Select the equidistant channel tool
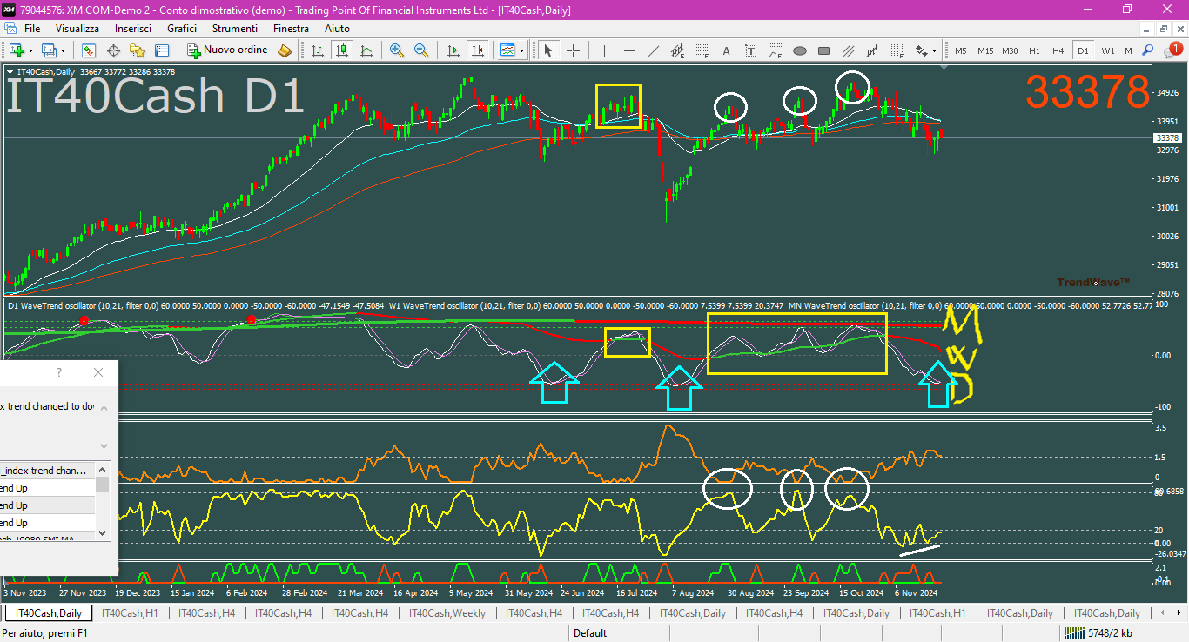1189x642 pixels. pos(678,50)
